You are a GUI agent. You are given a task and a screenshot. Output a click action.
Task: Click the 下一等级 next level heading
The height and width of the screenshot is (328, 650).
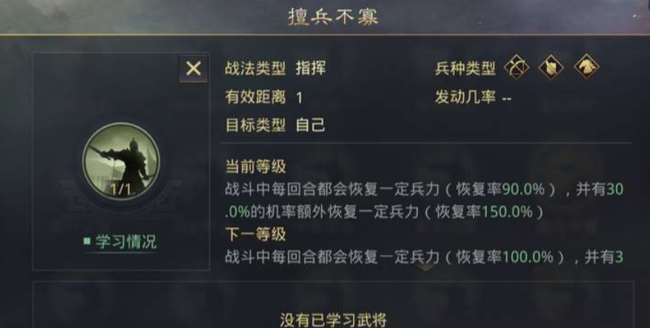[255, 234]
